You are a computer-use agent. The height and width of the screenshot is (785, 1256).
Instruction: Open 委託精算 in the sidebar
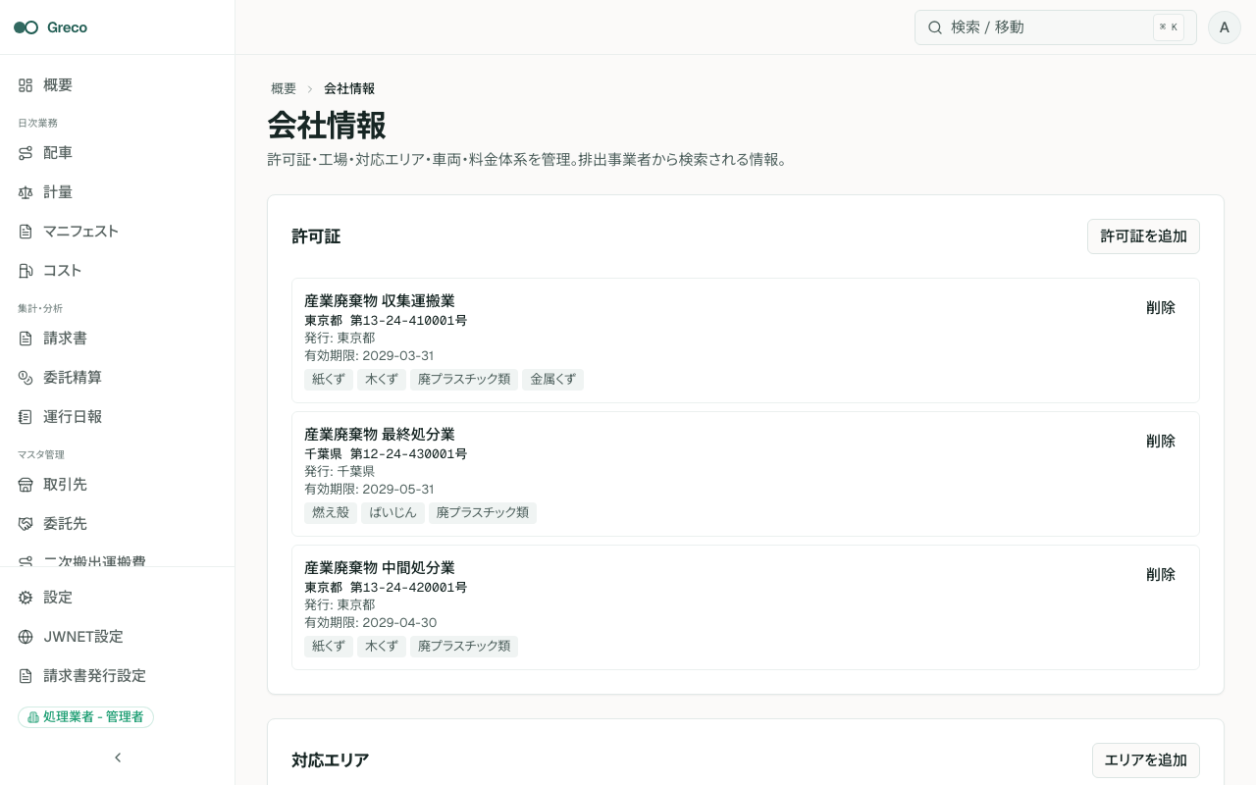118,378
